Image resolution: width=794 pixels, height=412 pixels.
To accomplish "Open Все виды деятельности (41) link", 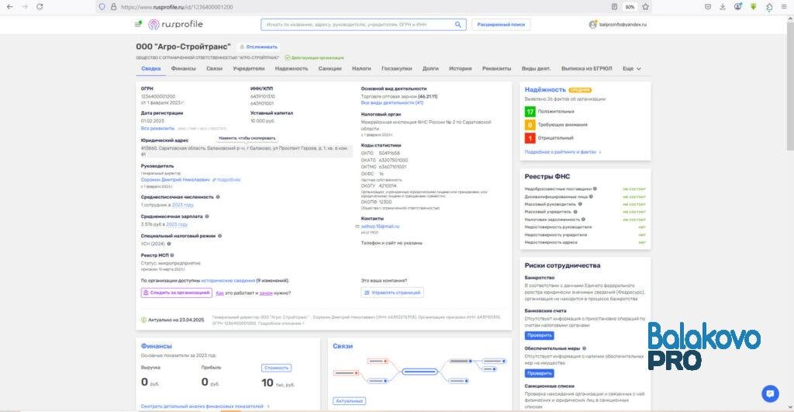I will click(392, 103).
